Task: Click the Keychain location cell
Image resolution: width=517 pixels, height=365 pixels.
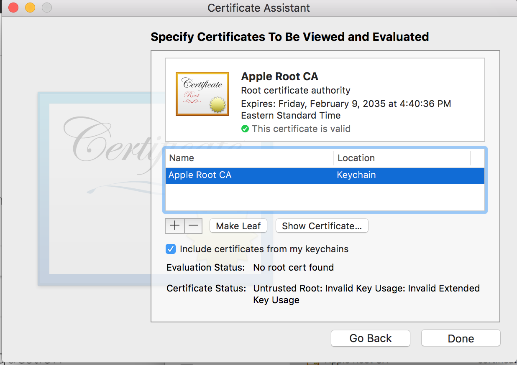Action: click(x=356, y=175)
